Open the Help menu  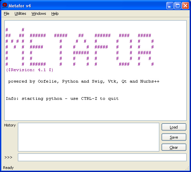(55, 13)
